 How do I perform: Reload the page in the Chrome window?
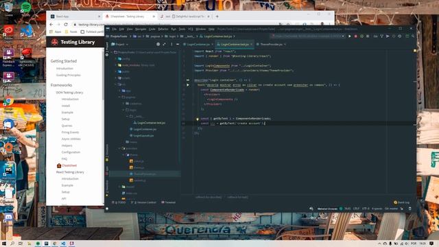66,25
